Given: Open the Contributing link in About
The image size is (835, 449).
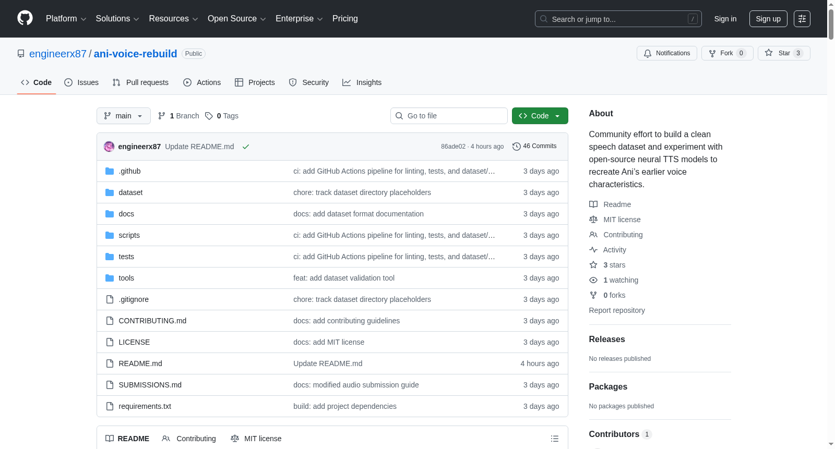Looking at the screenshot, I should pyautogui.click(x=623, y=235).
